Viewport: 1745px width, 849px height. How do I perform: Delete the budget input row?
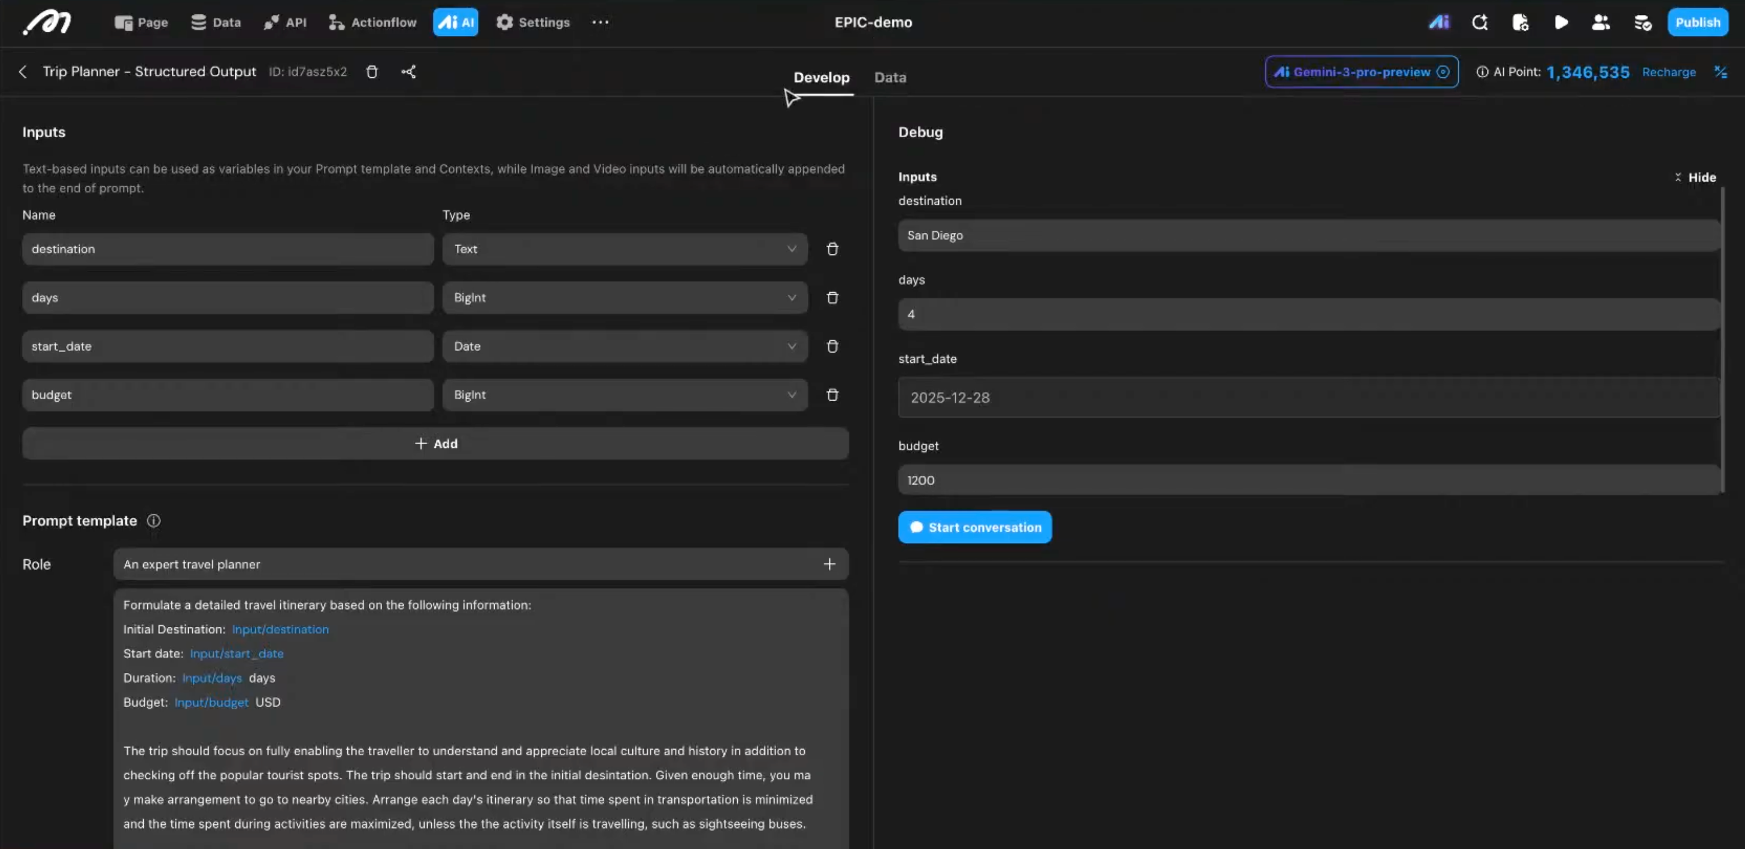832,395
